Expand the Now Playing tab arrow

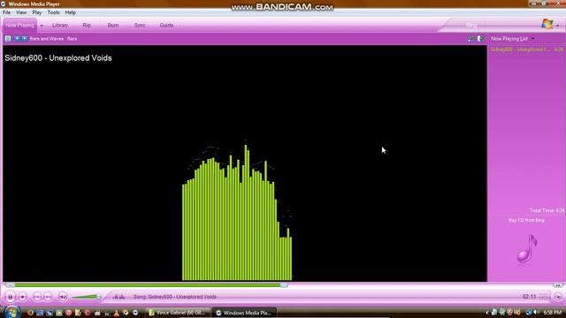pos(42,26)
